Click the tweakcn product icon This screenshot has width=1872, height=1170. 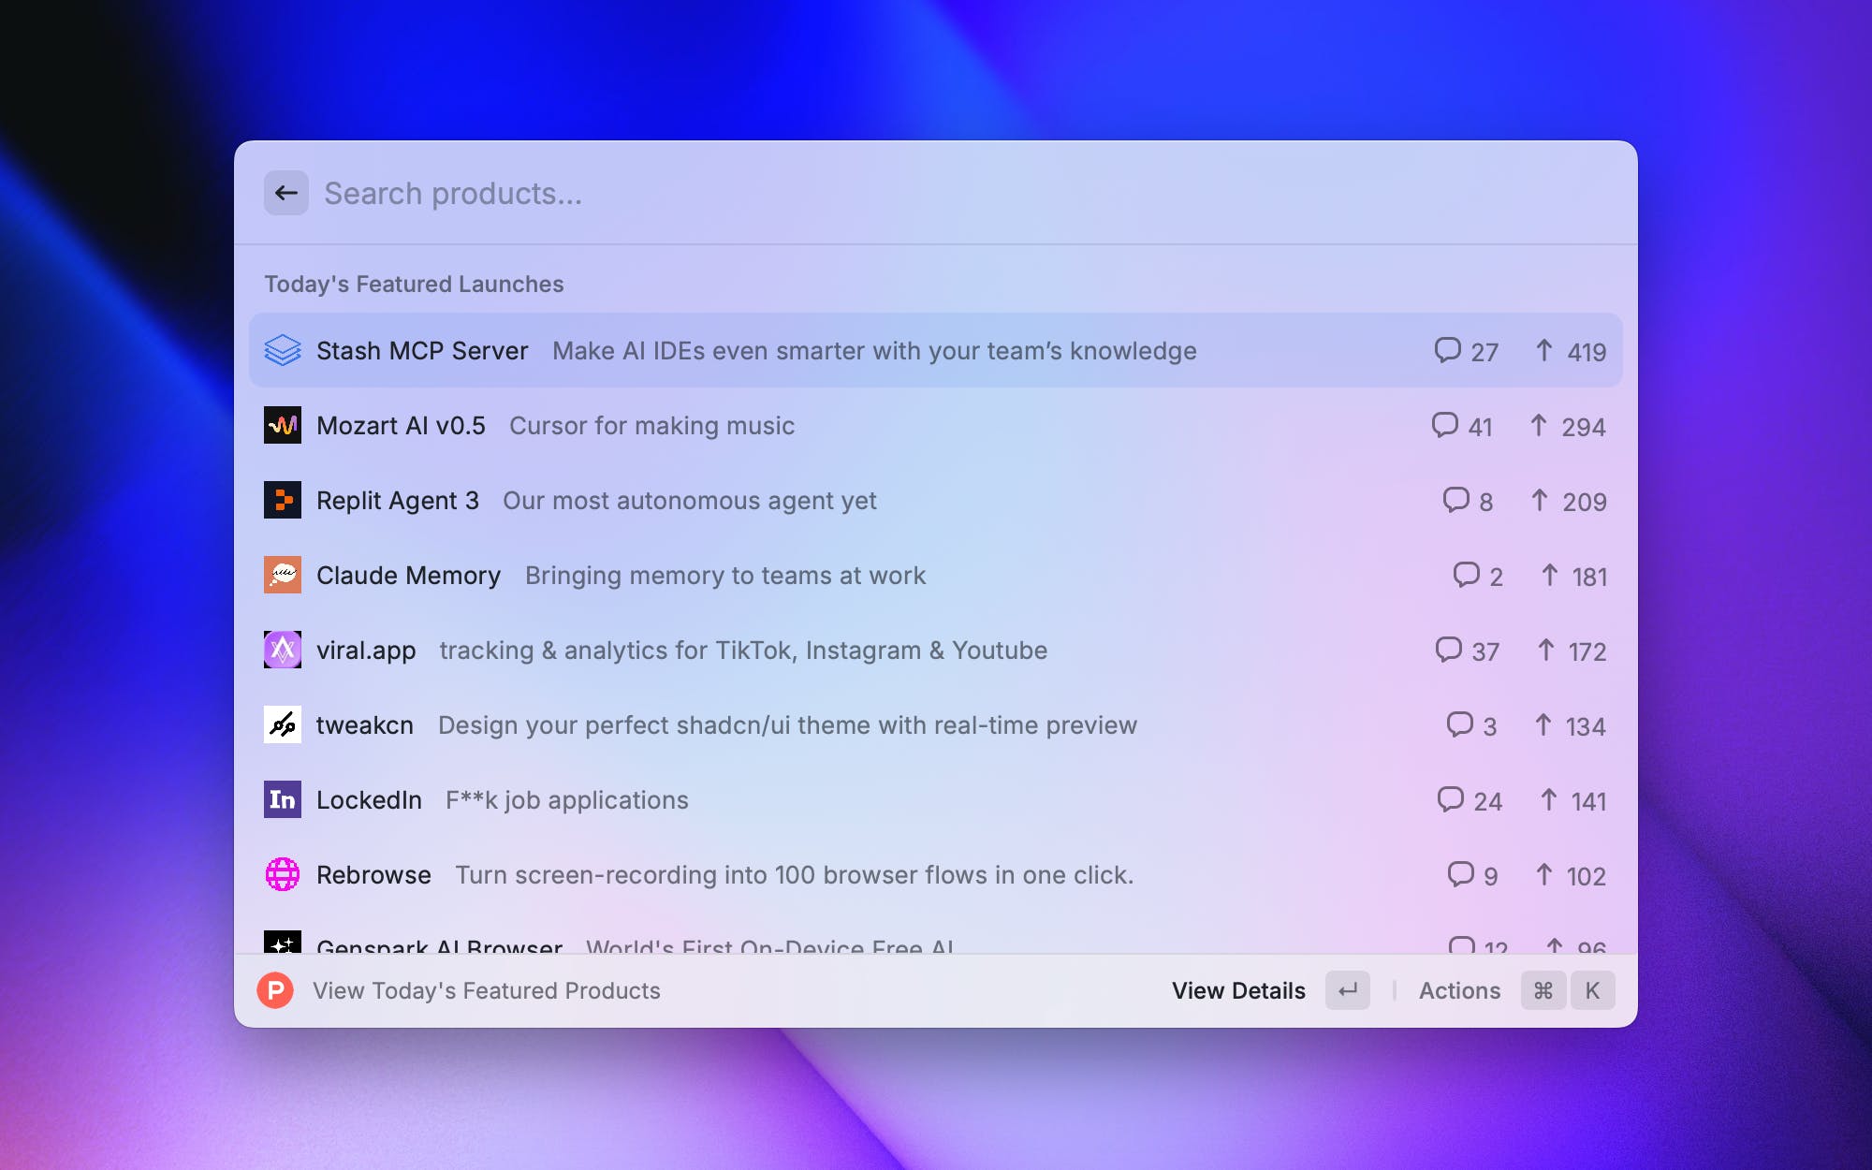click(282, 724)
